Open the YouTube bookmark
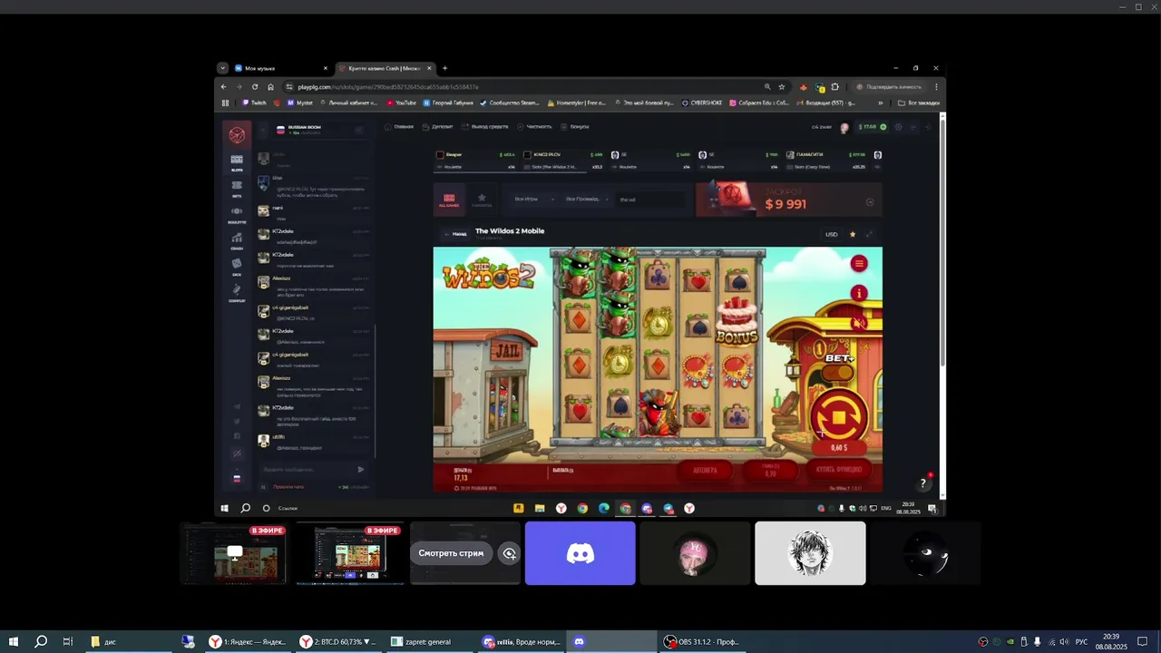1161x653 pixels. [x=401, y=103]
